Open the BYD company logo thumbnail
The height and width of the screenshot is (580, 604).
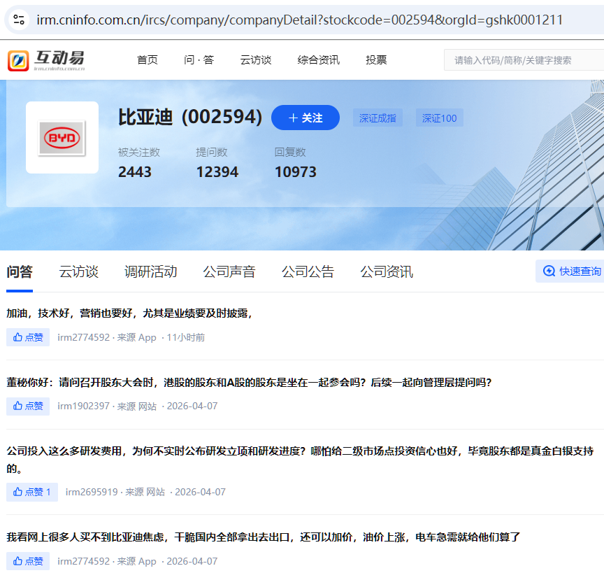click(x=62, y=138)
